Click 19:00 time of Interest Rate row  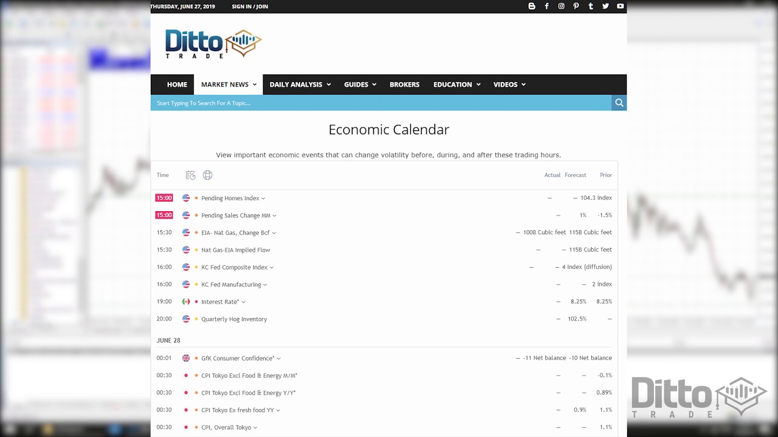164,302
